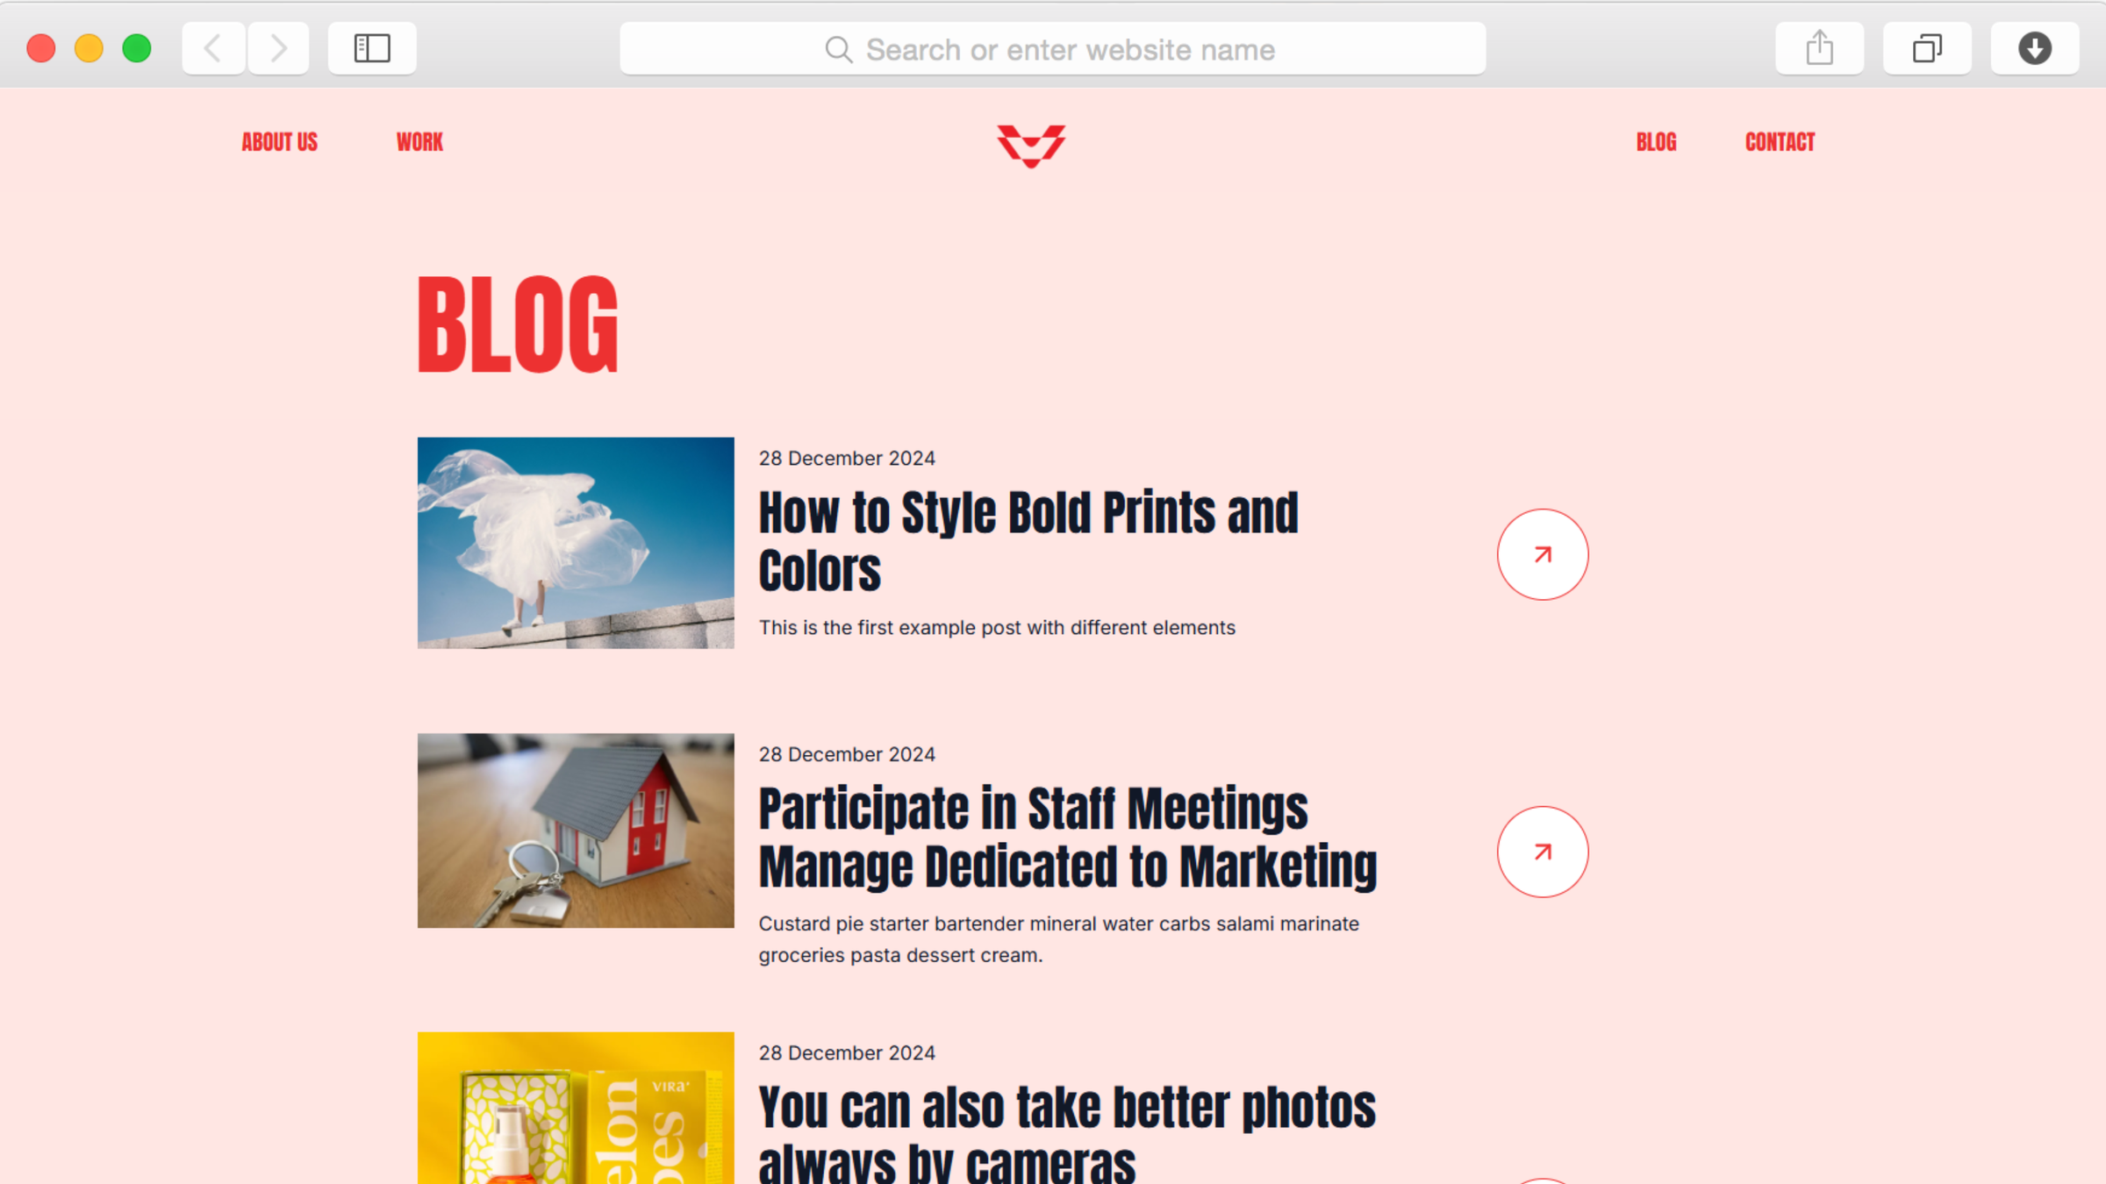Toggle the browser sidebar panel icon

(x=372, y=48)
